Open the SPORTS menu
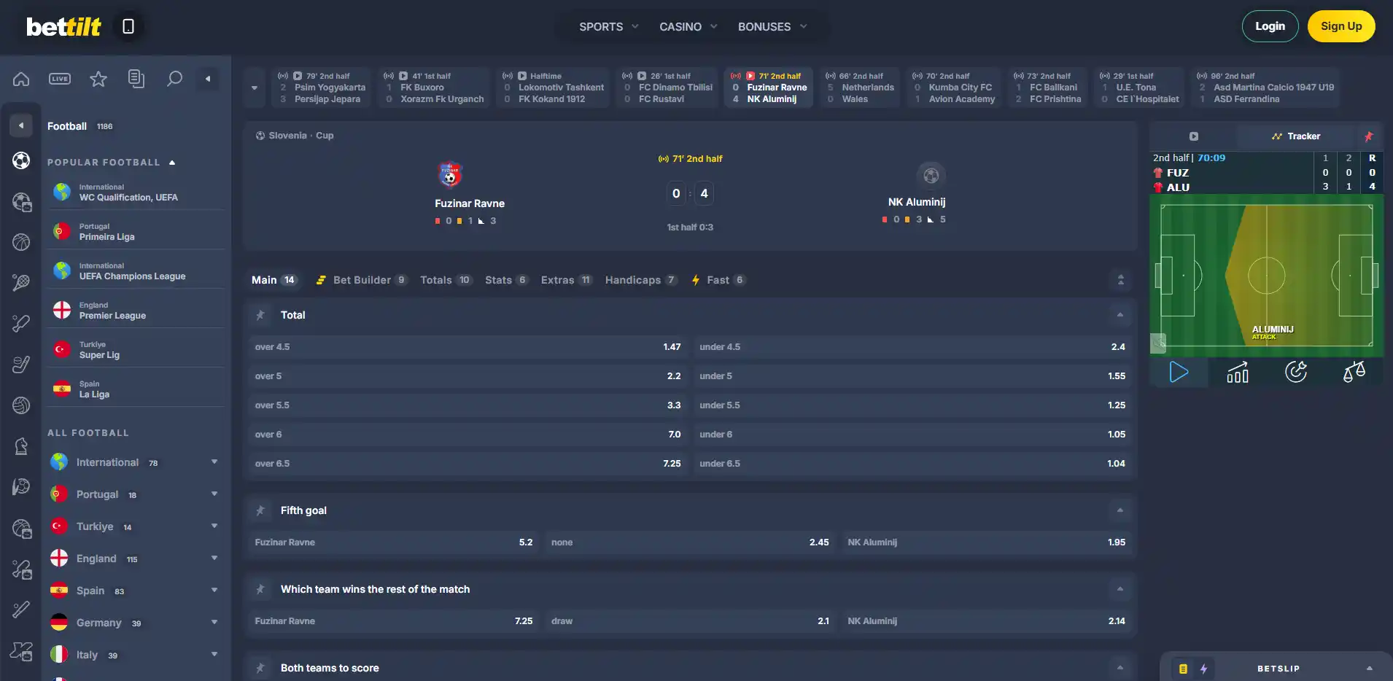The image size is (1393, 681). 609,26
